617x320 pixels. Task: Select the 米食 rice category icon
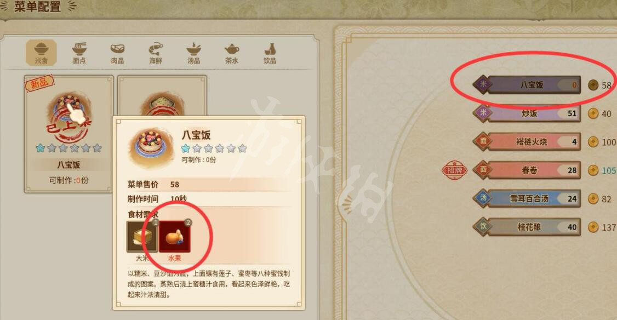click(41, 53)
